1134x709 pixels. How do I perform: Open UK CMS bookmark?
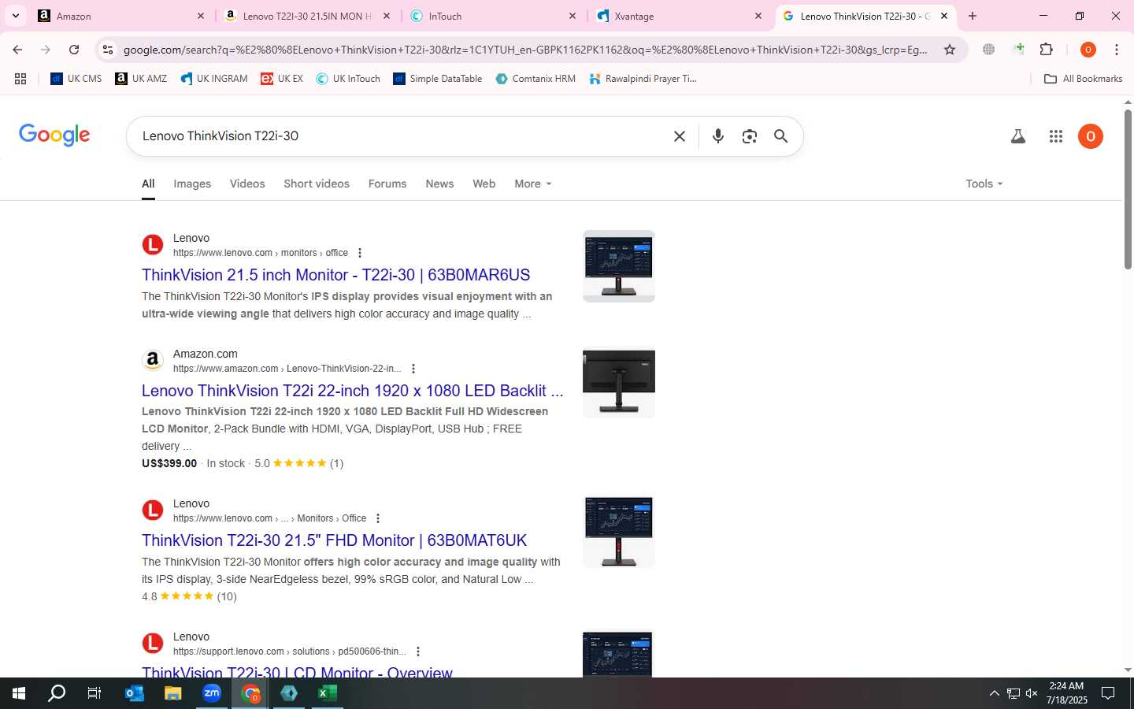pos(76,79)
